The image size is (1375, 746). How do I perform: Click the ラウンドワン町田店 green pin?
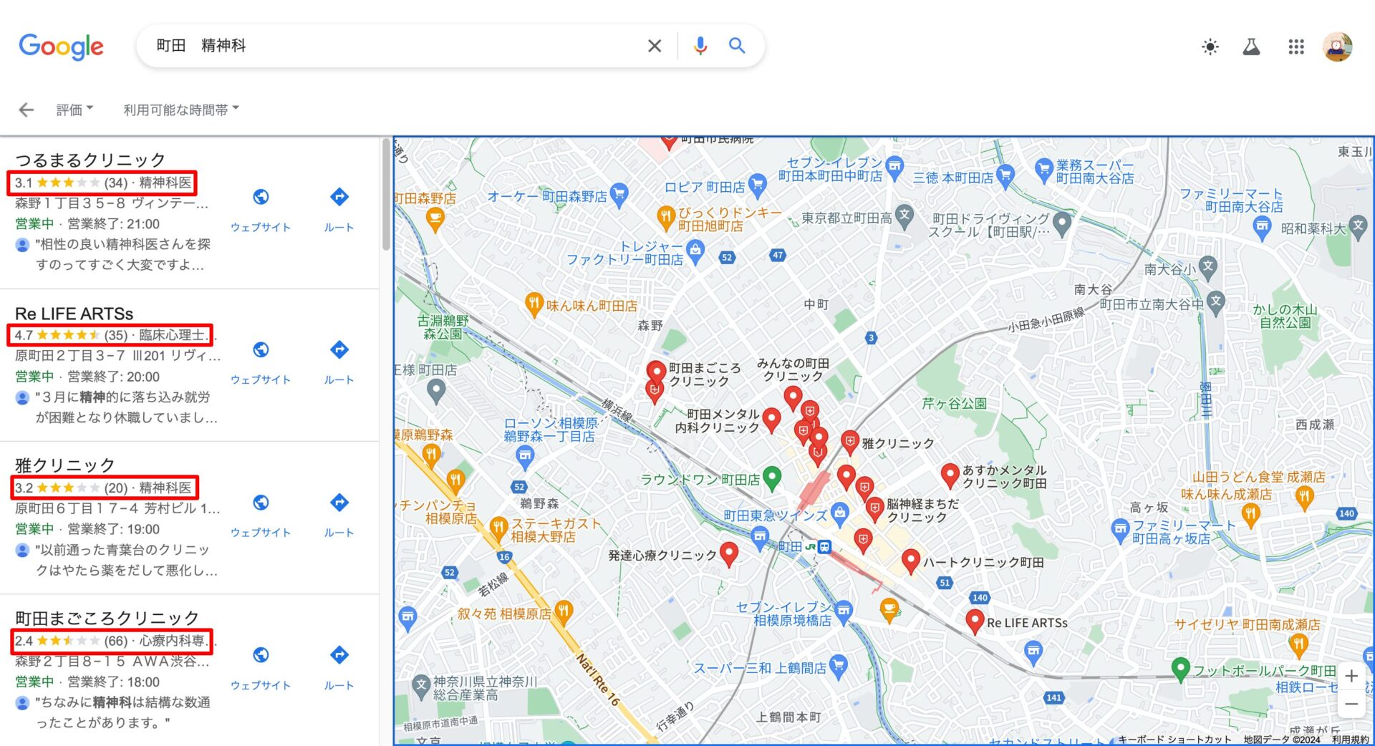click(771, 478)
